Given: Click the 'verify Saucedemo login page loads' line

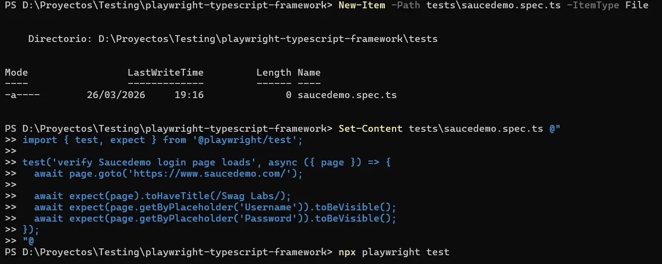Looking at the screenshot, I should (x=206, y=162).
